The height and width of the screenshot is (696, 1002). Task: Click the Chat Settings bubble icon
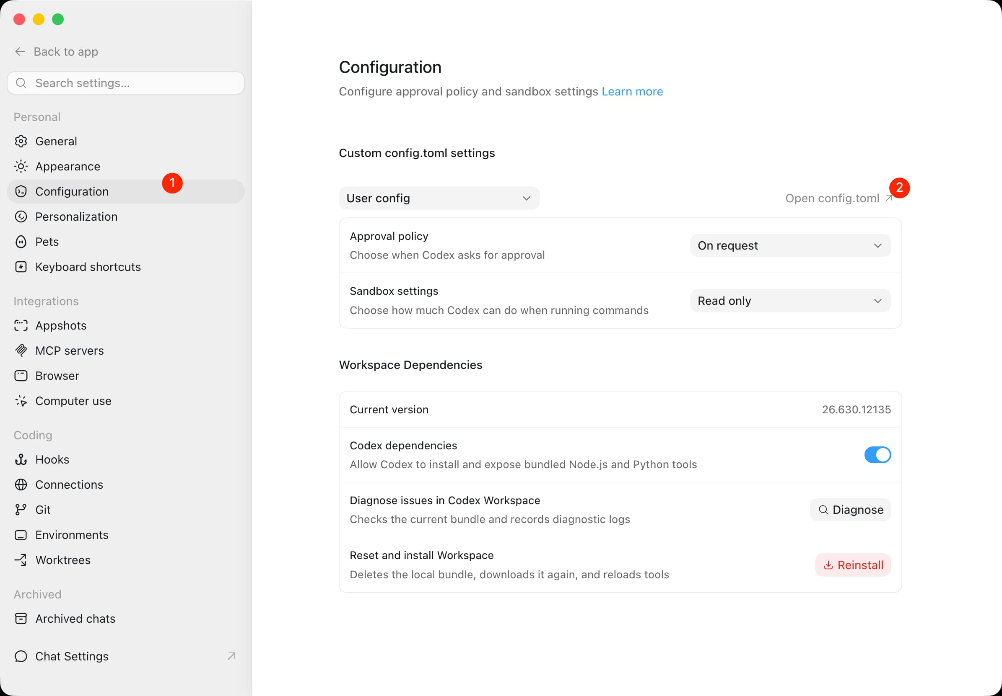21,656
